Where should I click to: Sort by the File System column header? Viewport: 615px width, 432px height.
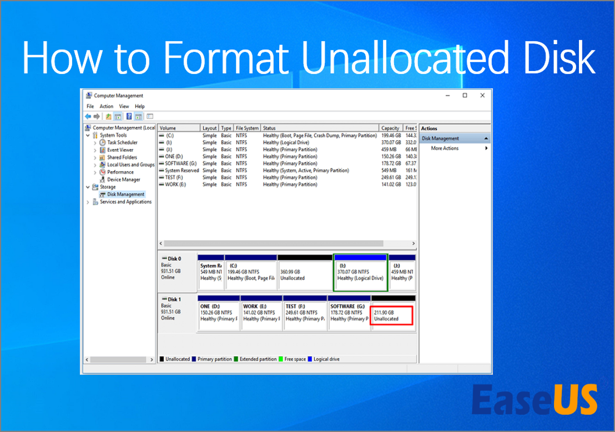(247, 128)
